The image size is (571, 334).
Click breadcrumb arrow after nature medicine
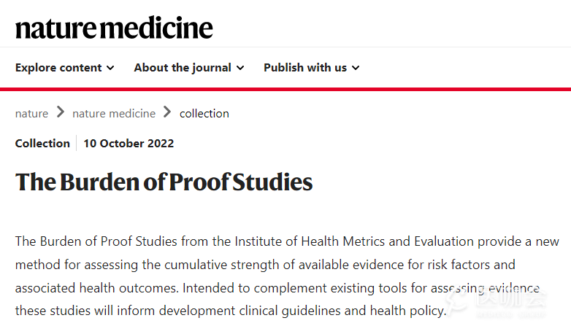168,112
